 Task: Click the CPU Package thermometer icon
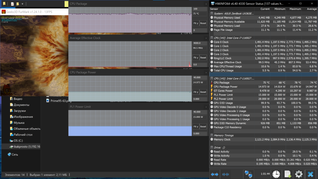pos(212,83)
